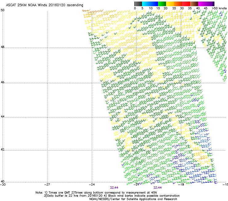Pick the red 30–35 knots color segment
The height and width of the screenshot is (201, 228).
point(186,4)
